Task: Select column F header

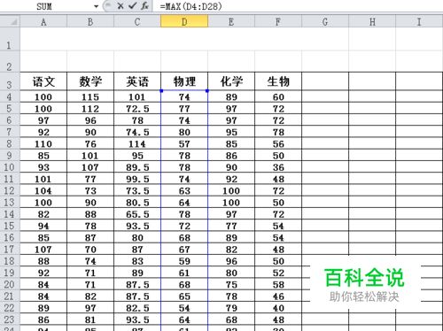Action: pos(278,21)
